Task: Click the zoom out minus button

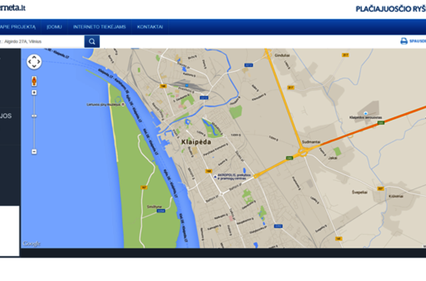Action: pos(34,152)
